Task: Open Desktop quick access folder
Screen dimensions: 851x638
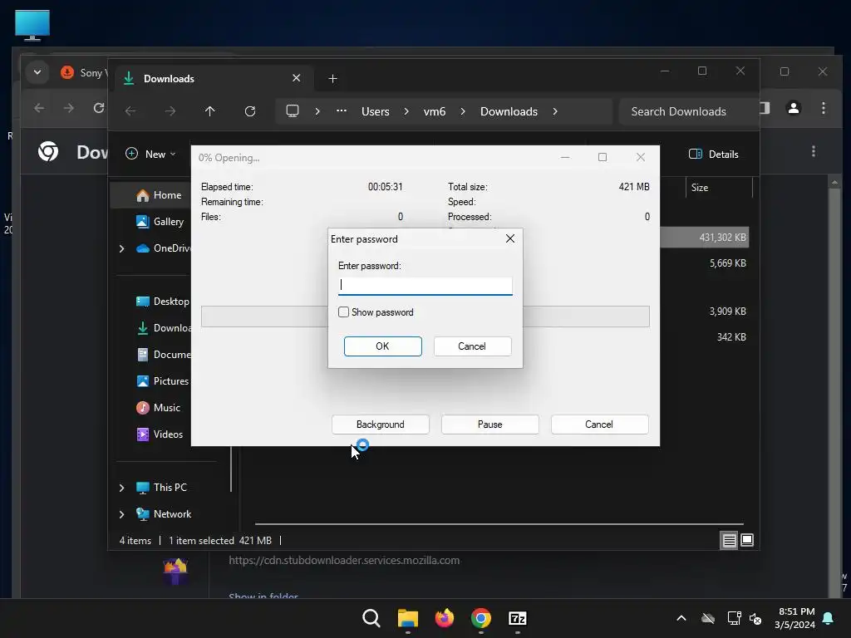Action: point(162,301)
